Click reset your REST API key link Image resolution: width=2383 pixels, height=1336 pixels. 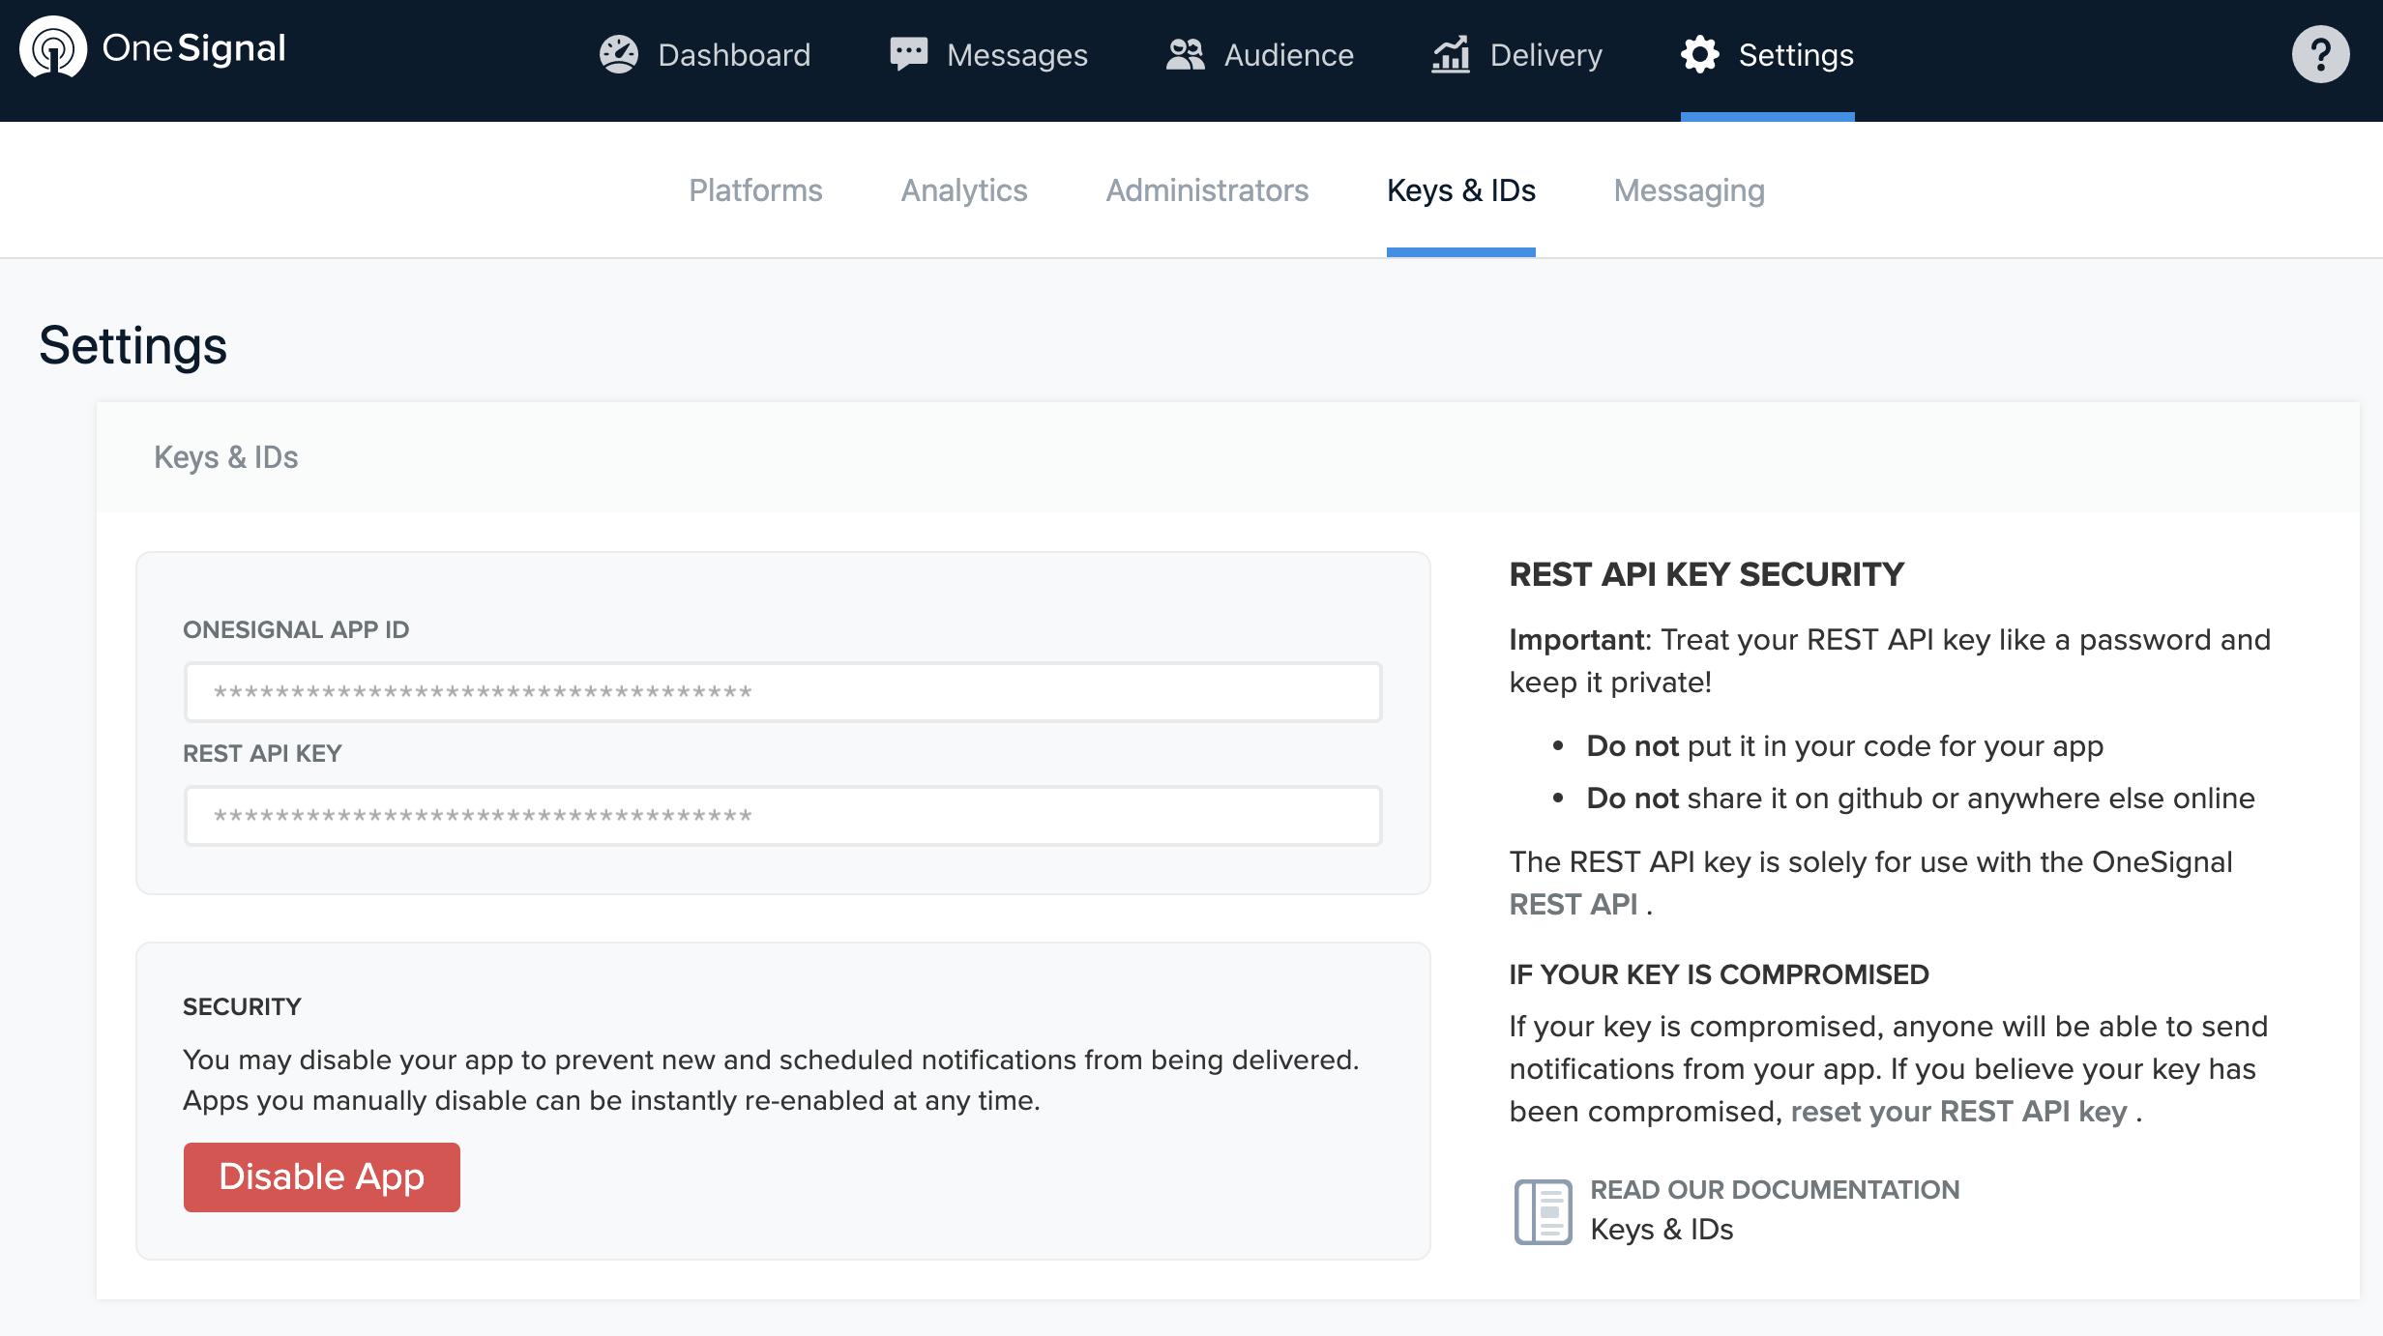pyautogui.click(x=1958, y=1112)
